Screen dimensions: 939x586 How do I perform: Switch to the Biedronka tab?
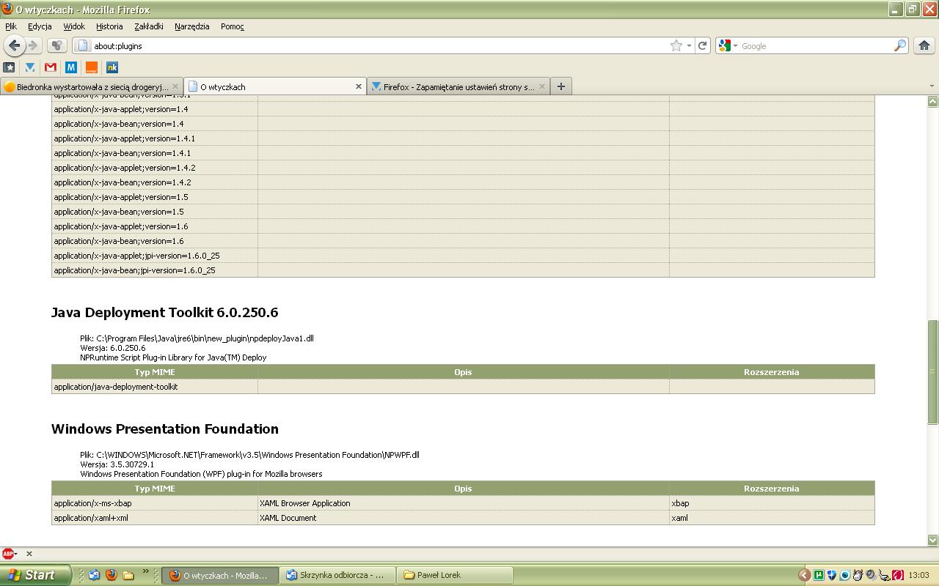pyautogui.click(x=91, y=86)
